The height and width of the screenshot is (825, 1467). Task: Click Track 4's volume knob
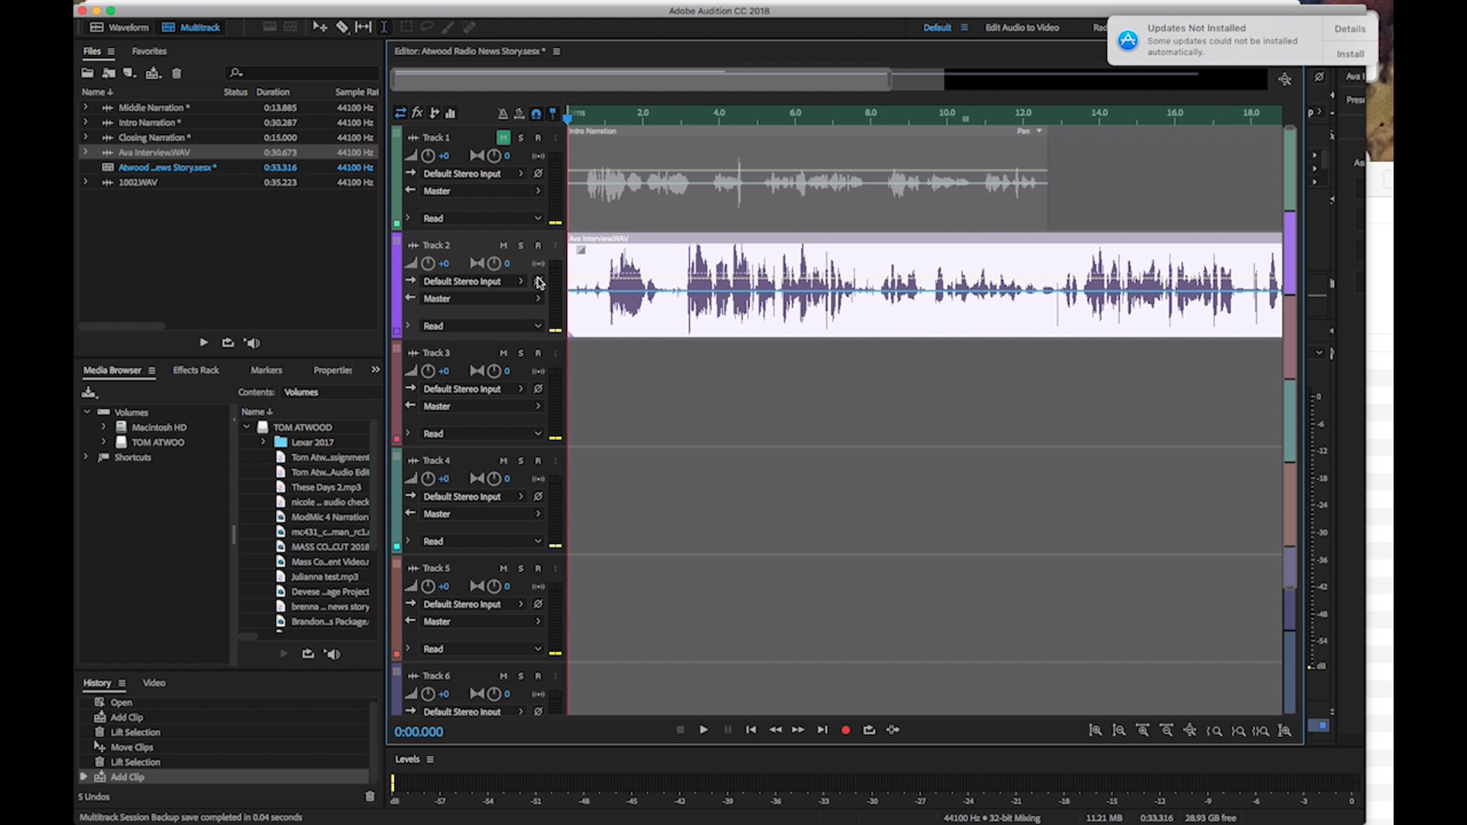(x=428, y=479)
